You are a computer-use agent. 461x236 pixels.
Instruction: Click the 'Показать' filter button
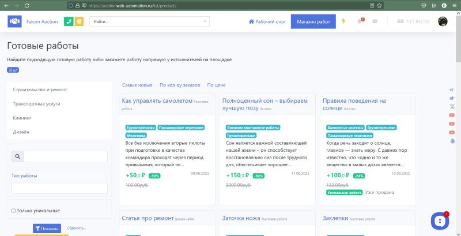coord(47,228)
